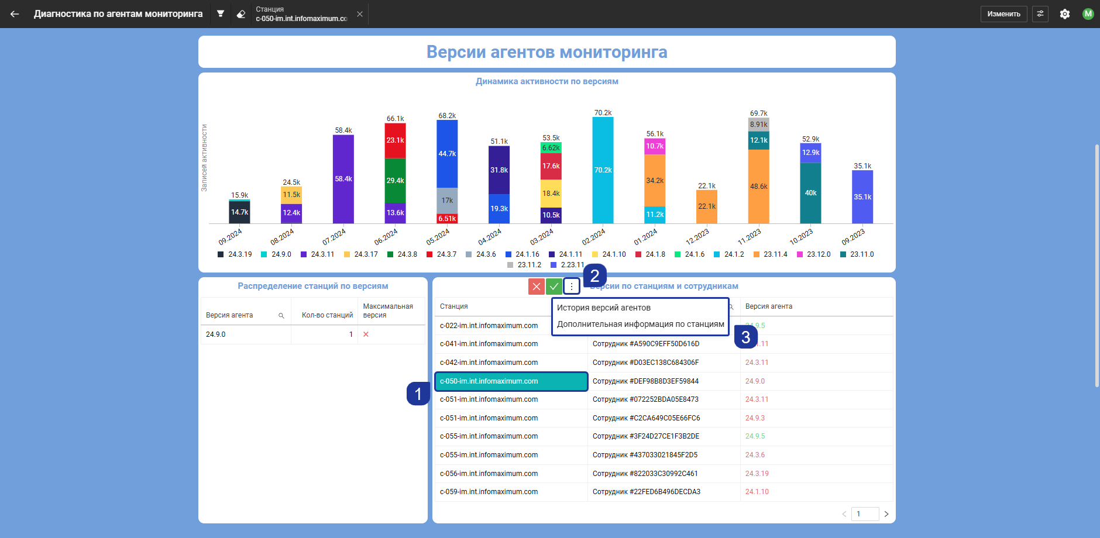The width and height of the screenshot is (1100, 538).
Task: Select История версий агентов menu item
Action: pos(604,308)
